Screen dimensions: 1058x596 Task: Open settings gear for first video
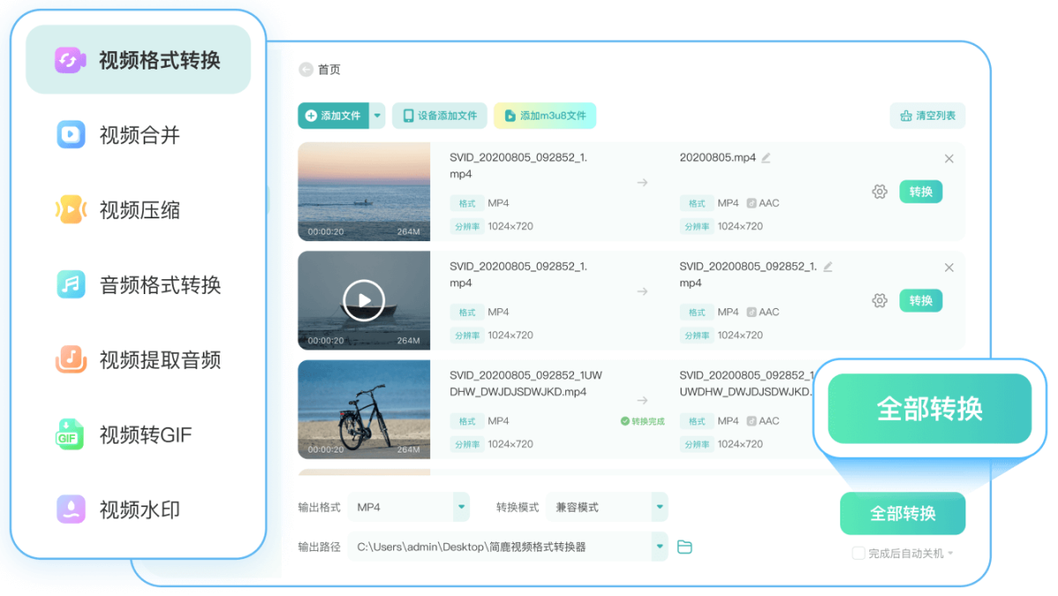pos(879,192)
